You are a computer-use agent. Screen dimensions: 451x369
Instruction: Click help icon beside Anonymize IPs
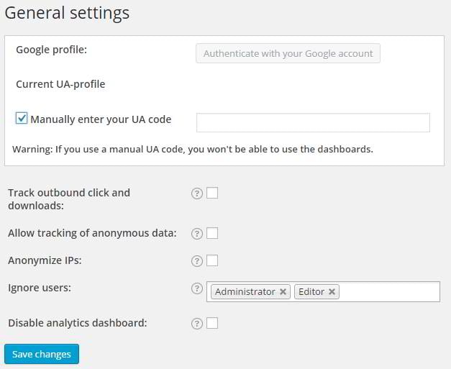[x=197, y=260]
